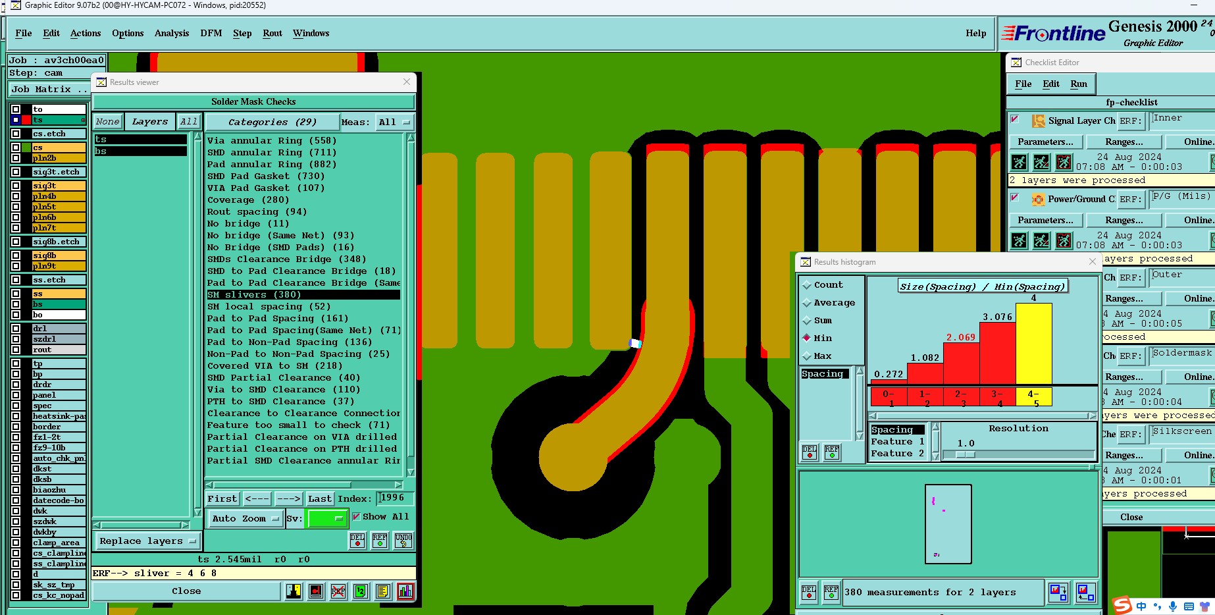This screenshot has width=1215, height=615.
Task: Open the Run menu in Checklist Editor
Action: [x=1079, y=84]
